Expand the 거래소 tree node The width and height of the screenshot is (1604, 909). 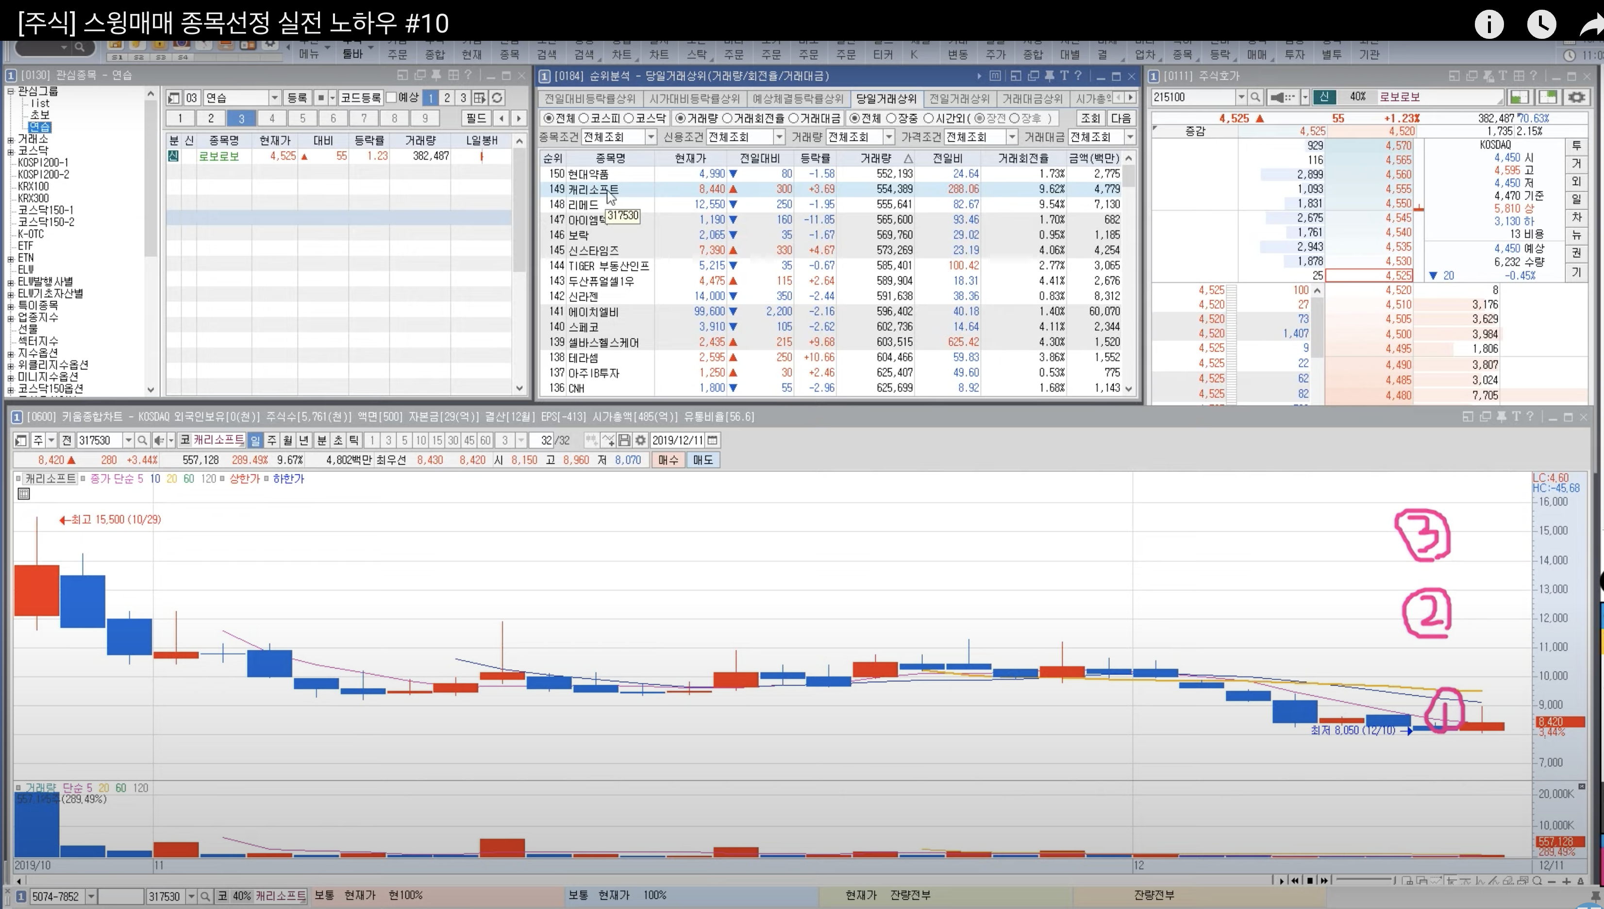(x=11, y=139)
